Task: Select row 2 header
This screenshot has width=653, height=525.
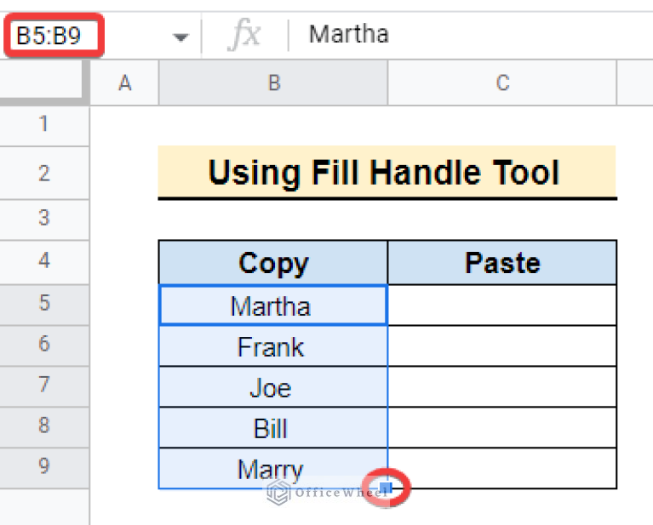Action: 44,174
